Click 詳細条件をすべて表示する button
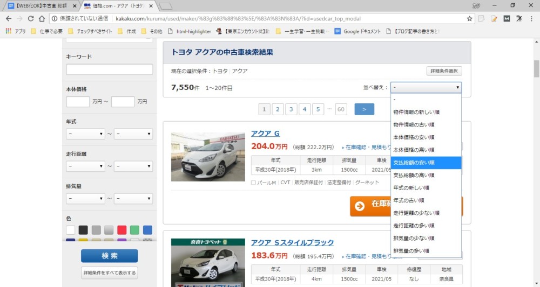This screenshot has height=287, width=540. click(x=110, y=273)
